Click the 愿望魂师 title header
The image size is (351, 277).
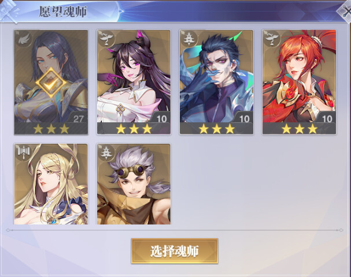click(63, 12)
